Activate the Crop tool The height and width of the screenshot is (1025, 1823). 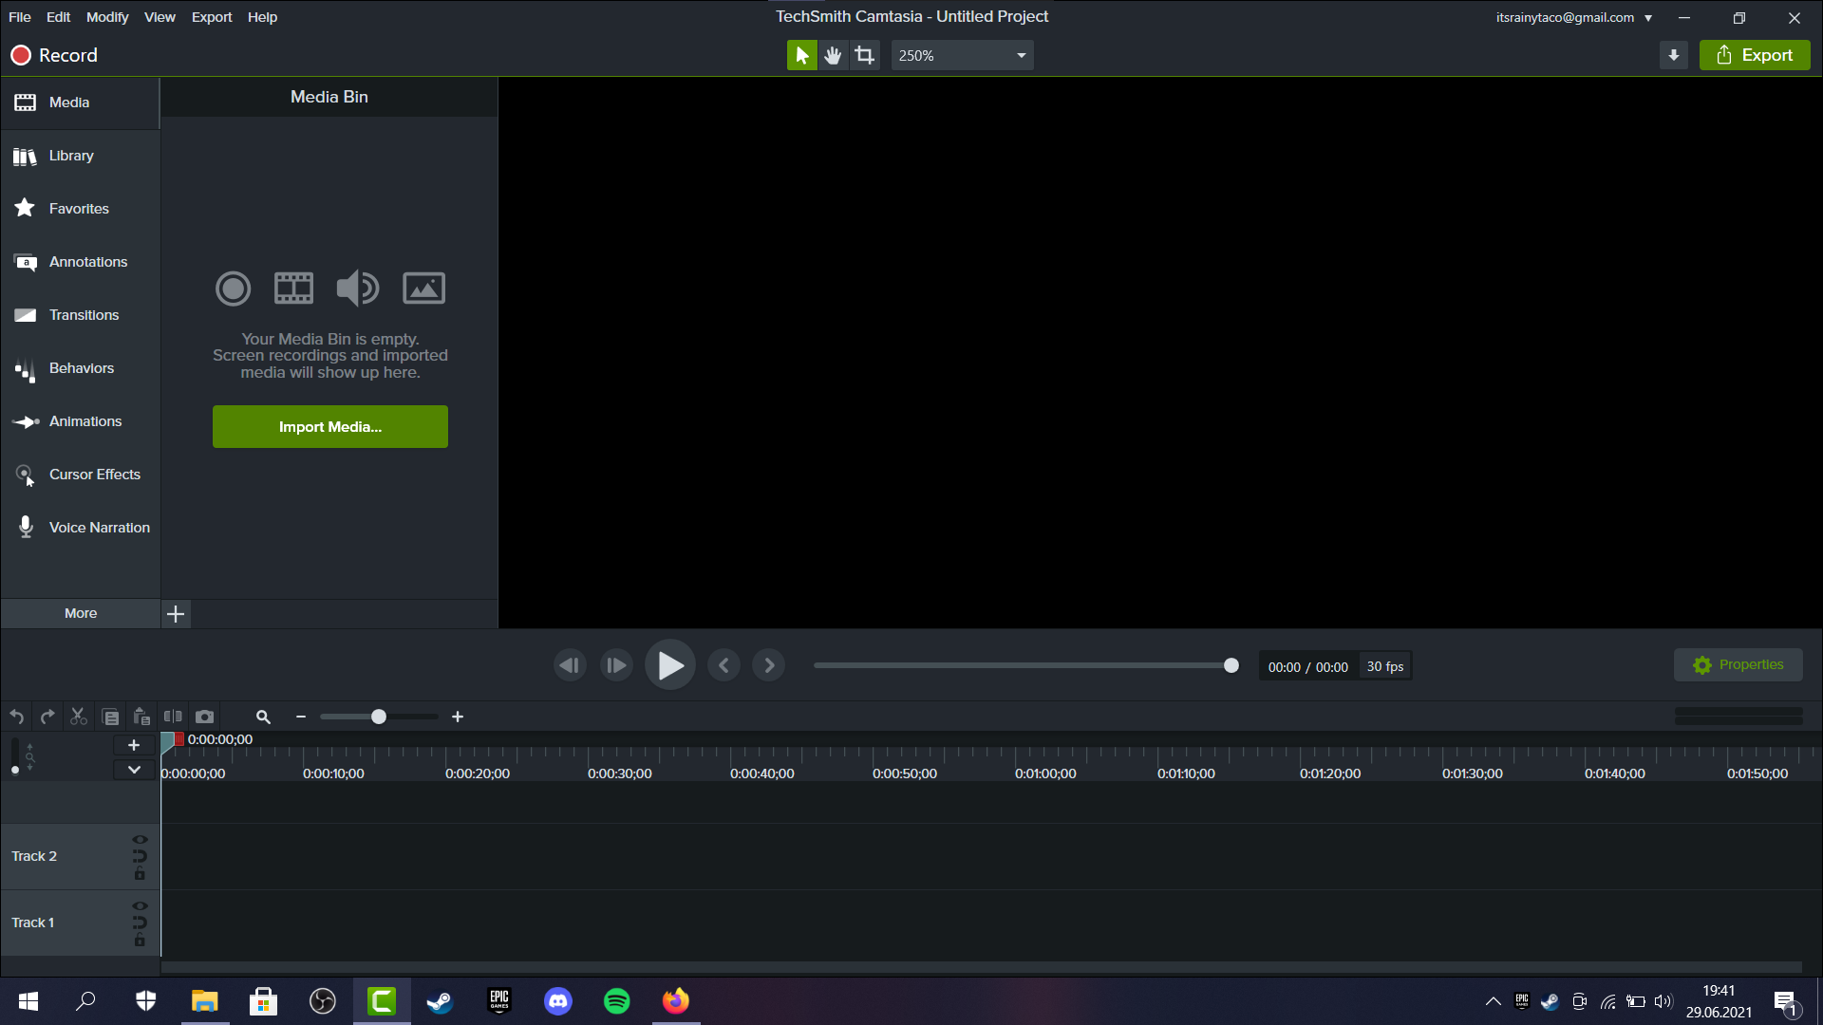pyautogui.click(x=864, y=55)
